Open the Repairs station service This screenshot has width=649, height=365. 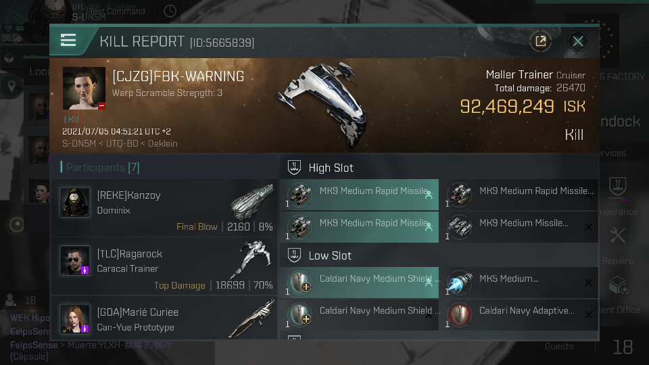pyautogui.click(x=617, y=244)
